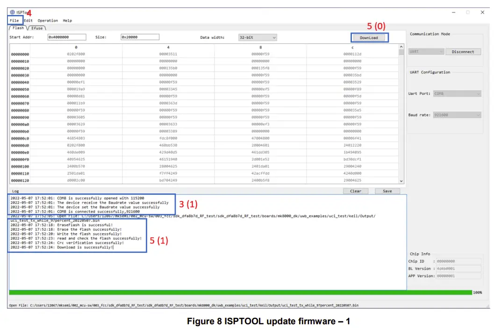Click scroll down arrow of memory table
Screen dimensions: 501x328
point(401,181)
